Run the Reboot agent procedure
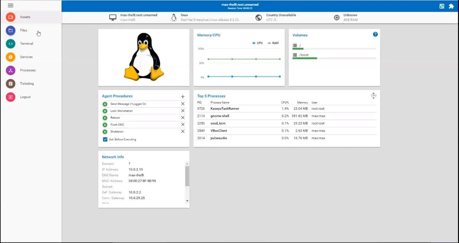 point(105,118)
